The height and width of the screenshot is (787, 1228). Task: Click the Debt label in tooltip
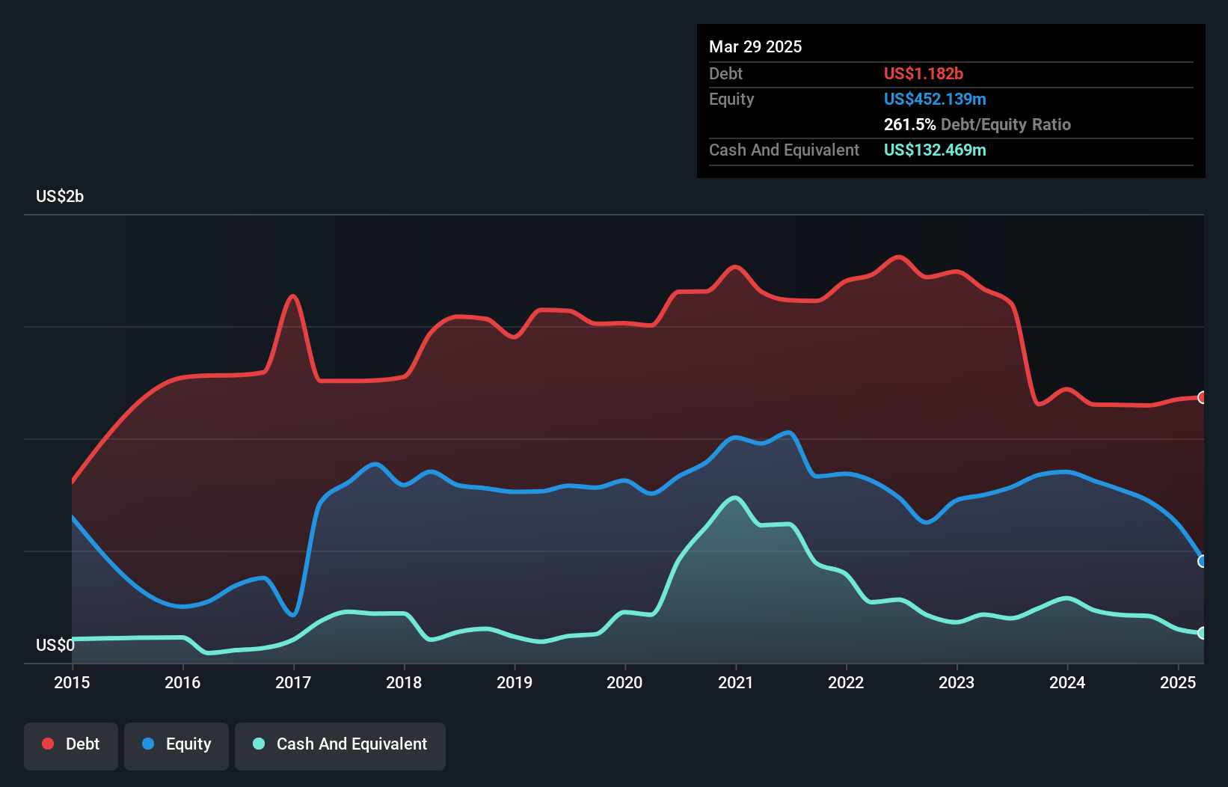click(x=725, y=73)
